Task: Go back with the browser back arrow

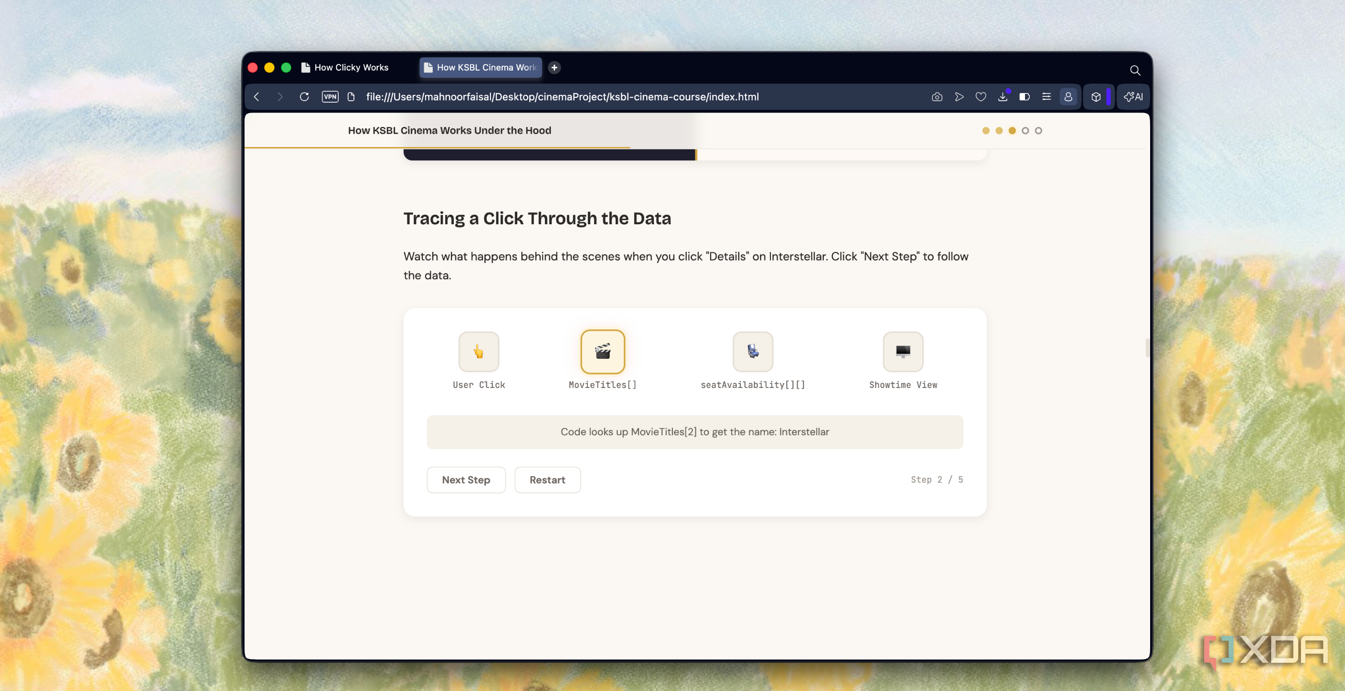Action: 256,96
